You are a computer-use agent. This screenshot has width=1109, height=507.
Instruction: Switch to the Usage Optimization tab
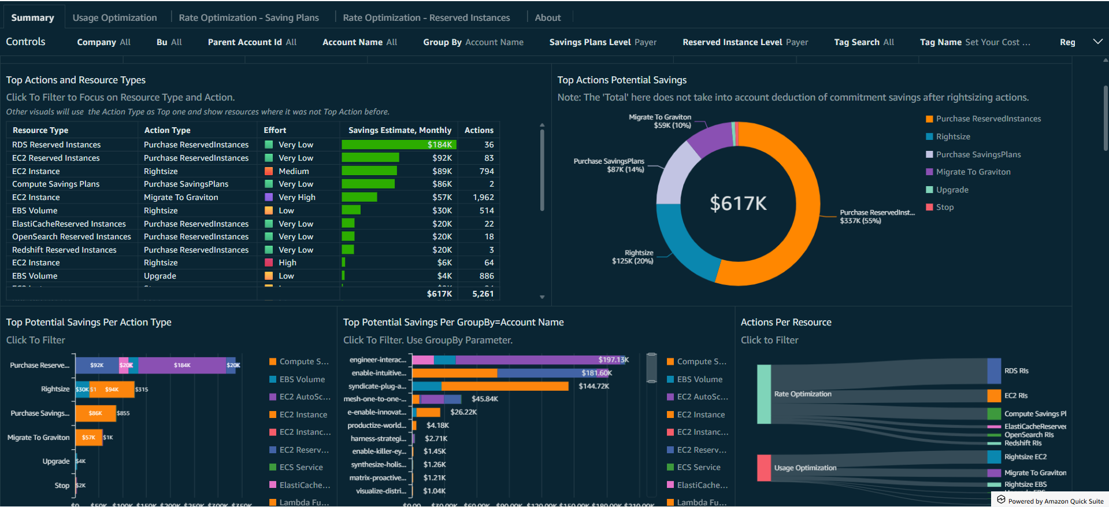pyautogui.click(x=114, y=17)
